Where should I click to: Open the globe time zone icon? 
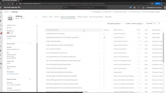135,7
